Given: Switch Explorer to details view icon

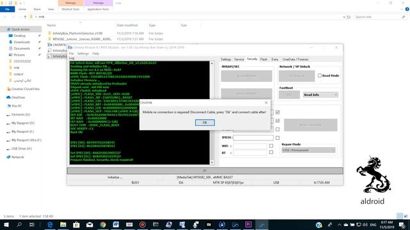Looking at the screenshot, I should click(x=400, y=216).
